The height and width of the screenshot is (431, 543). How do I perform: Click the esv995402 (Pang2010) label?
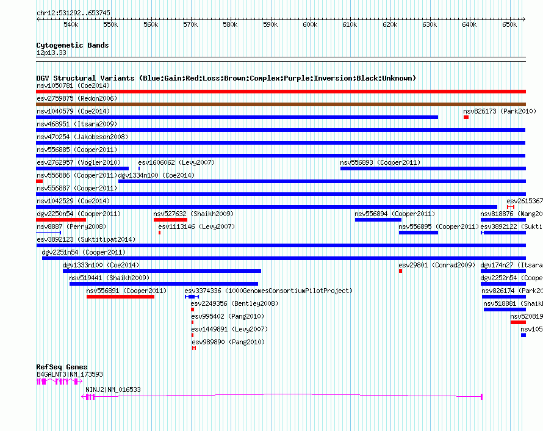click(228, 316)
